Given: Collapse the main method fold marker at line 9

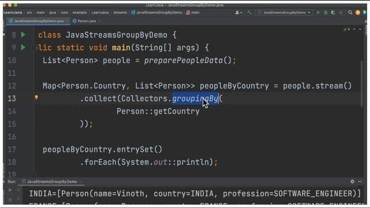Looking at the screenshot, I should click(34, 48).
